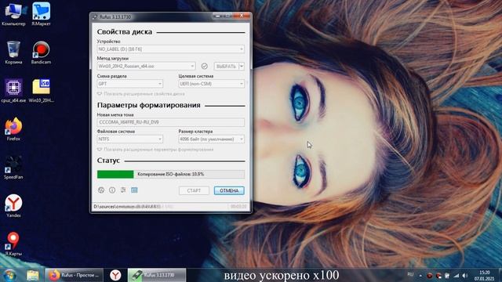Viewport: 502px width, 282px height.
Task: Open Я.Маркет shopping cart desktop icon
Action: (x=41, y=14)
